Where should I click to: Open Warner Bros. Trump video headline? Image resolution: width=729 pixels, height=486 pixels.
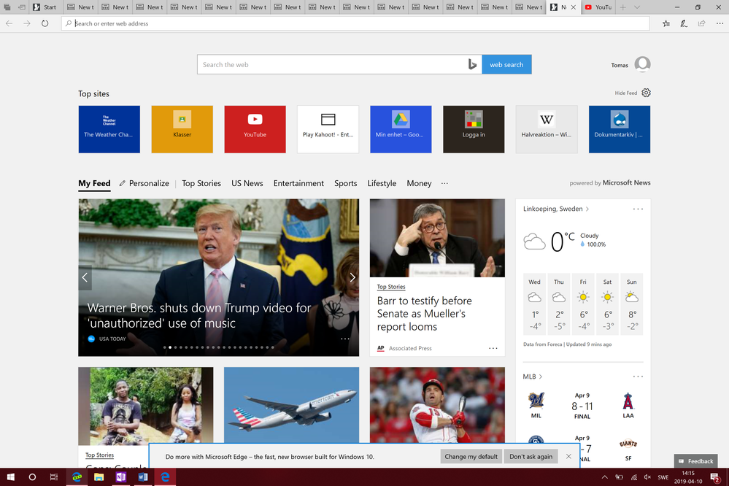[199, 315]
